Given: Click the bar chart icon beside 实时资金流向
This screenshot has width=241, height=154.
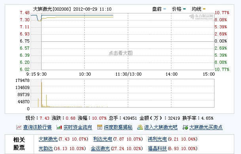Looking at the screenshot, I should point(59,127).
